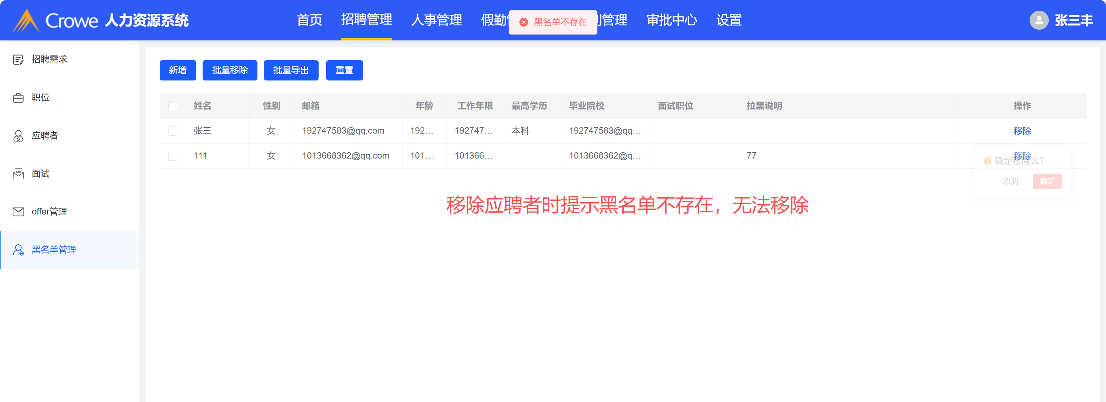Screen dimensions: 1106x402
Task: Open the 首页 menu
Action: (x=309, y=20)
